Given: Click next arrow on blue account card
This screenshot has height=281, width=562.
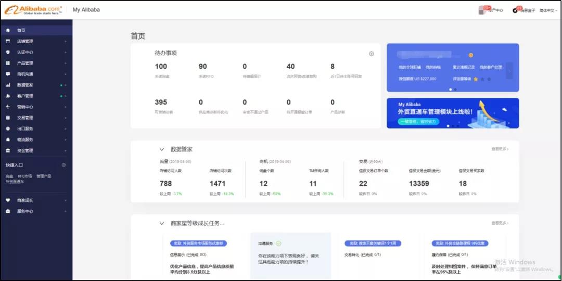Looking at the screenshot, I should click(x=509, y=70).
